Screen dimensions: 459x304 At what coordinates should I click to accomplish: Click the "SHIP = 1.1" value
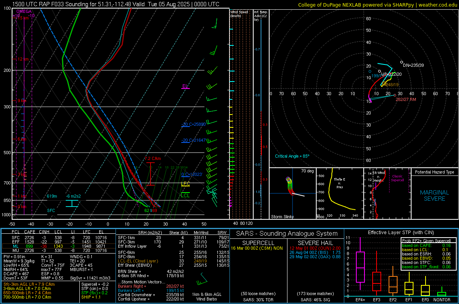point(91,297)
